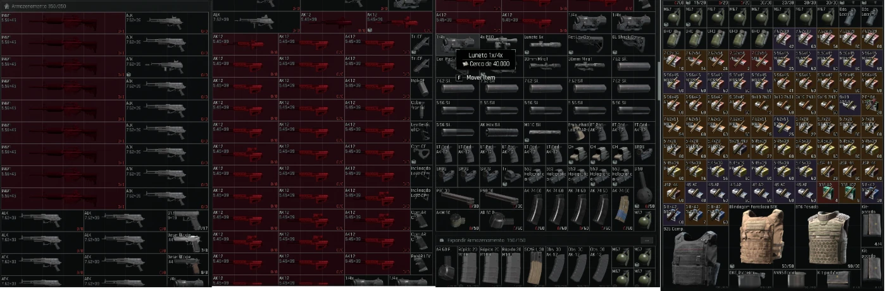886x291 pixels.
Task: Click the Cerca de 40.000 price text
Action: 489,64
